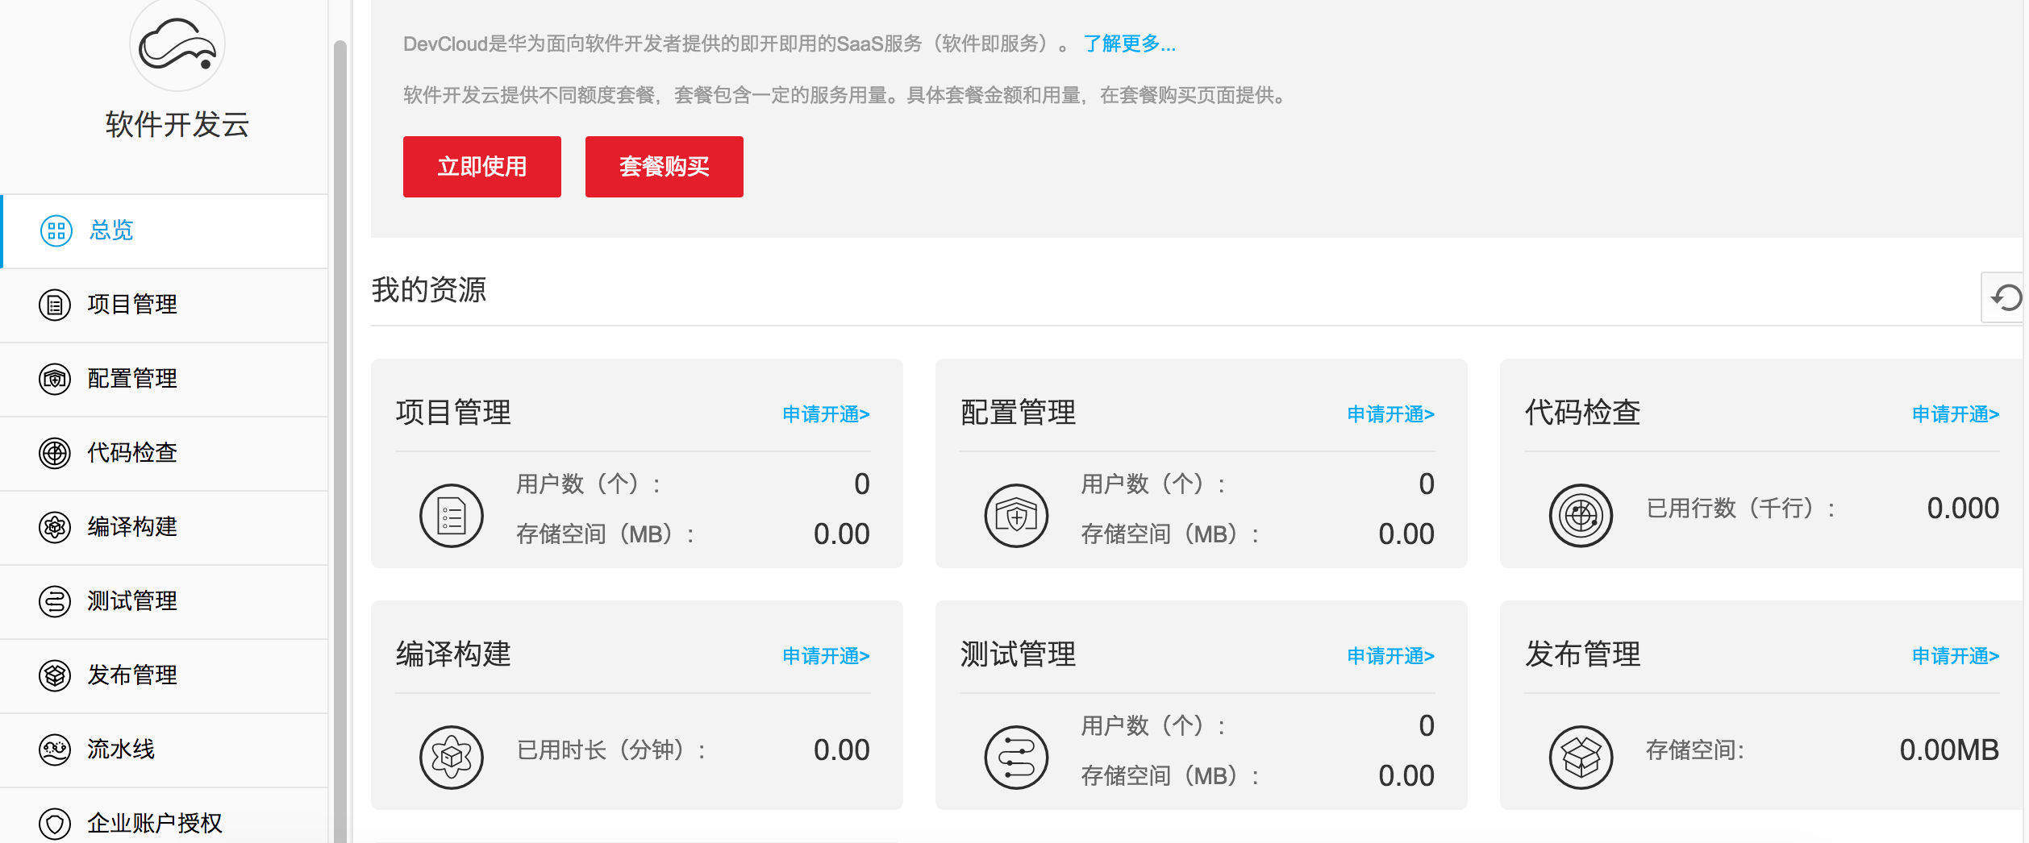Open 测试管理 sidebar item

coord(165,601)
